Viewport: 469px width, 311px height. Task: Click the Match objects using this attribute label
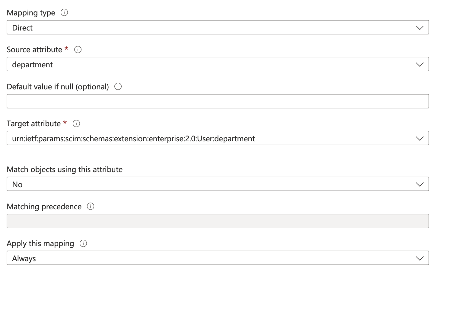[65, 169]
